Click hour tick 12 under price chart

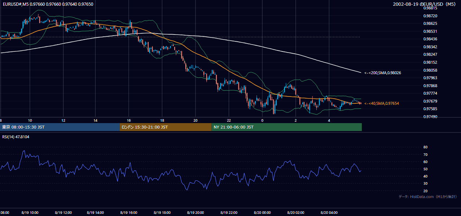click(63, 120)
